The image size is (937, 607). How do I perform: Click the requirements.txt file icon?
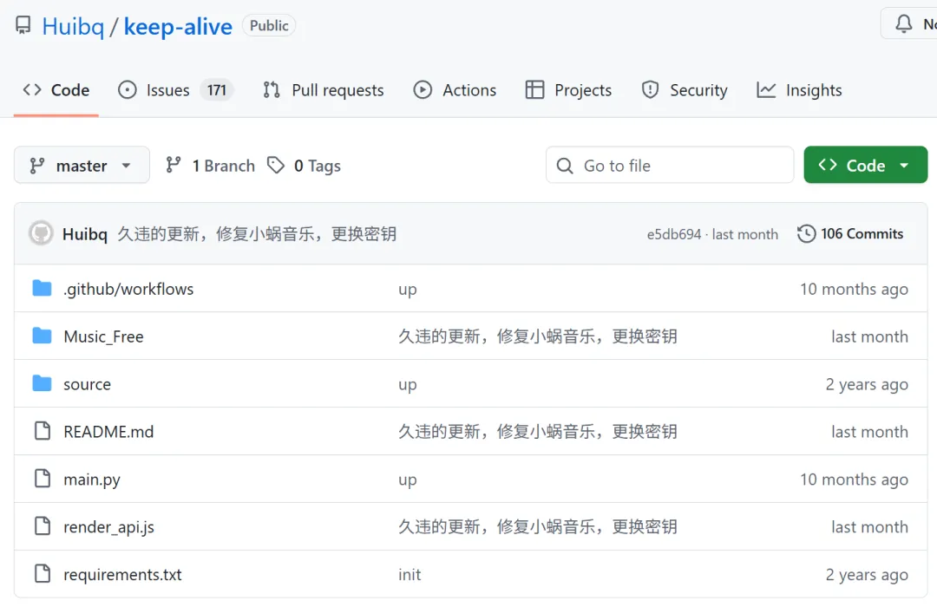[x=43, y=573]
